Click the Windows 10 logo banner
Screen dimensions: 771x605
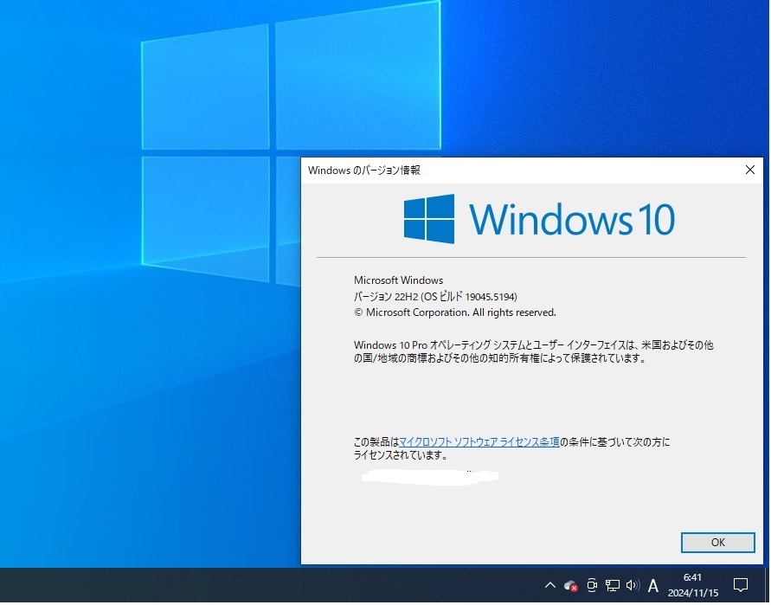point(539,219)
